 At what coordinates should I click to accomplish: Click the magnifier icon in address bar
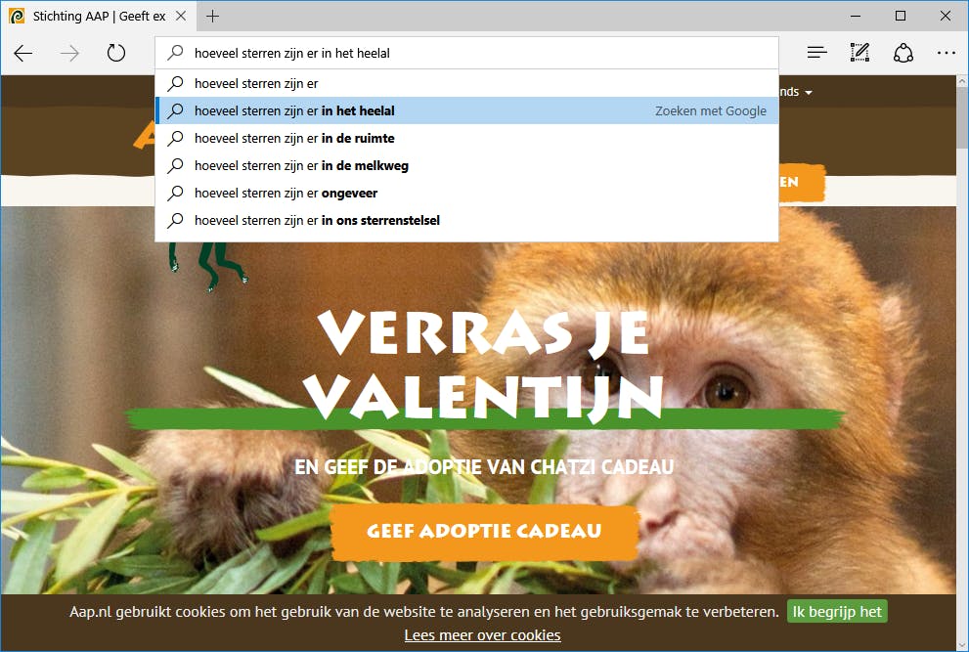(175, 53)
